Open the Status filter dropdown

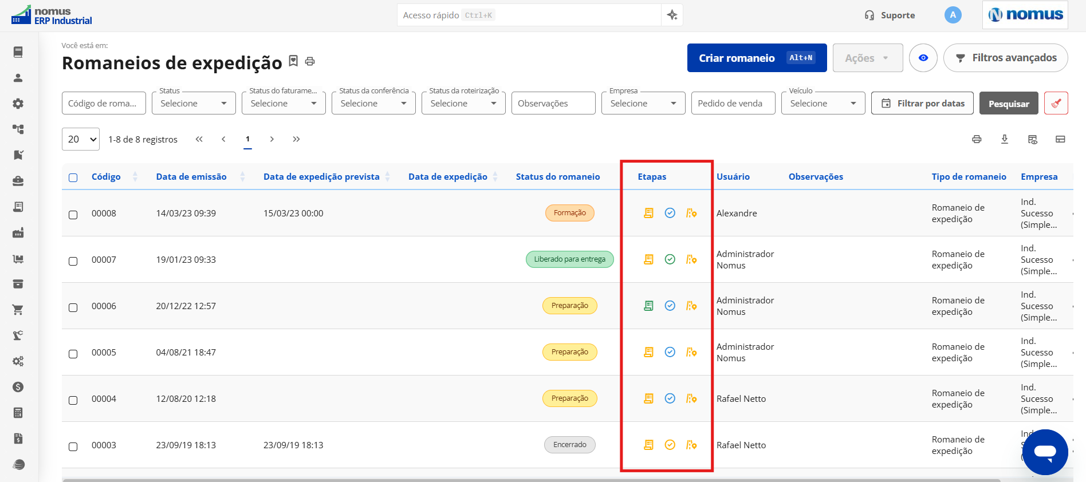[194, 104]
